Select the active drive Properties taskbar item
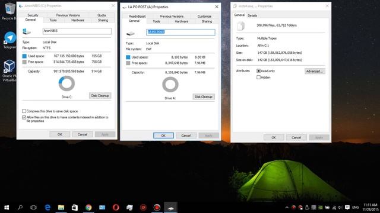The image size is (380, 213). tap(170, 208)
